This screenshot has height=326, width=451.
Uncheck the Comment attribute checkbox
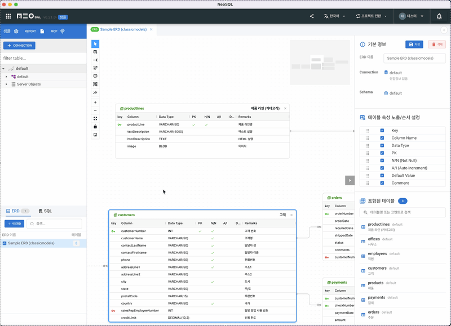coord(382,183)
